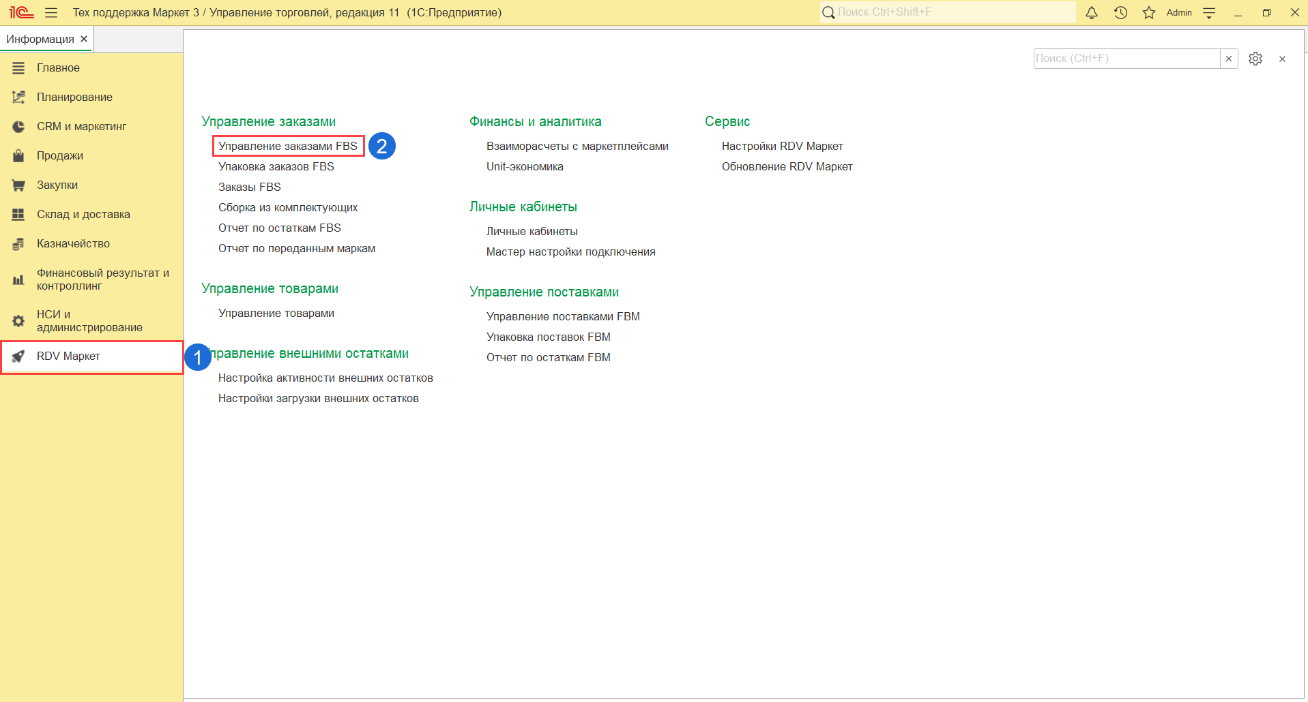Open panel settings gear icon
Viewport: 1308px width, 702px height.
click(1255, 59)
